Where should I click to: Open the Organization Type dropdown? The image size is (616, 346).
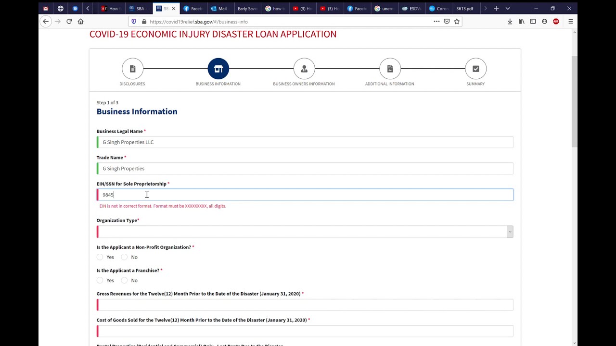305,232
